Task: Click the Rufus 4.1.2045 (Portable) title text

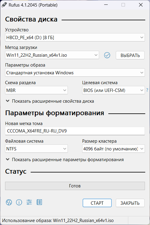Action: 33,5
